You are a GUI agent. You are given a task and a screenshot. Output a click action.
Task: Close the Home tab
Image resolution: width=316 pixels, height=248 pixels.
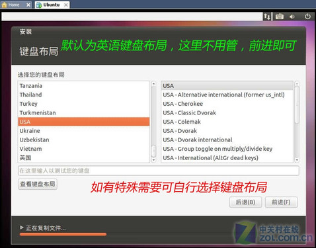[28, 5]
